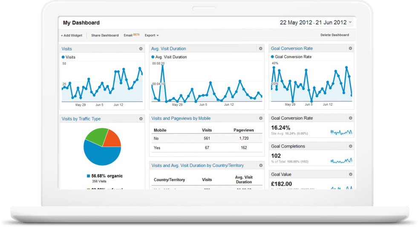Open settings gear on Visits widget
The width and height of the screenshot is (418, 227).
[x=141, y=49]
